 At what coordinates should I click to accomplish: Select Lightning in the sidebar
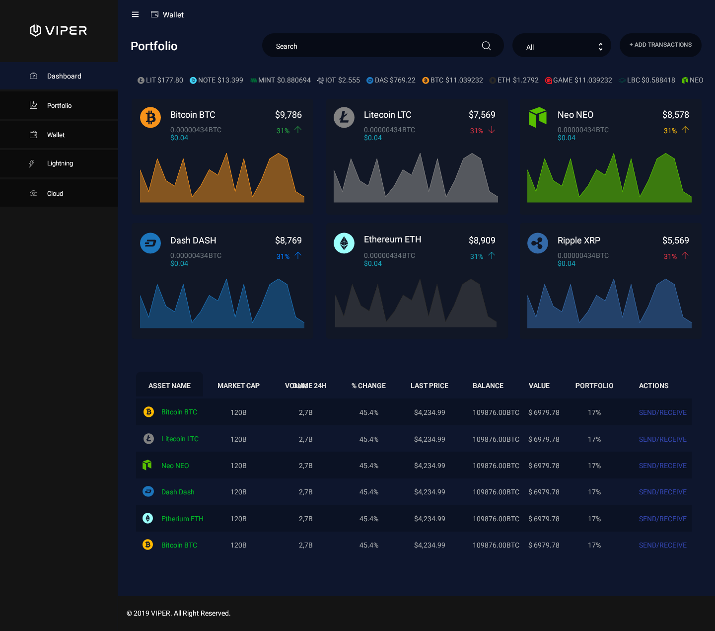[59, 163]
